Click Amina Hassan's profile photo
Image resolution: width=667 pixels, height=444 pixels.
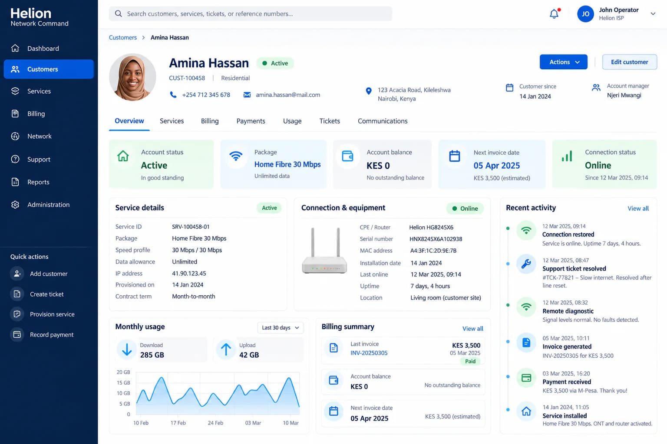(132, 77)
